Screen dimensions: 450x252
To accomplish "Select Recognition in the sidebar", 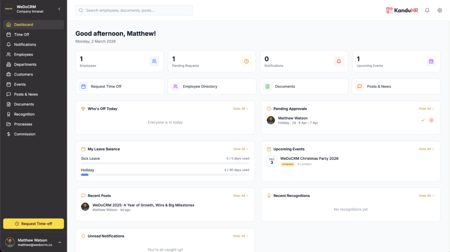I will click(x=24, y=114).
